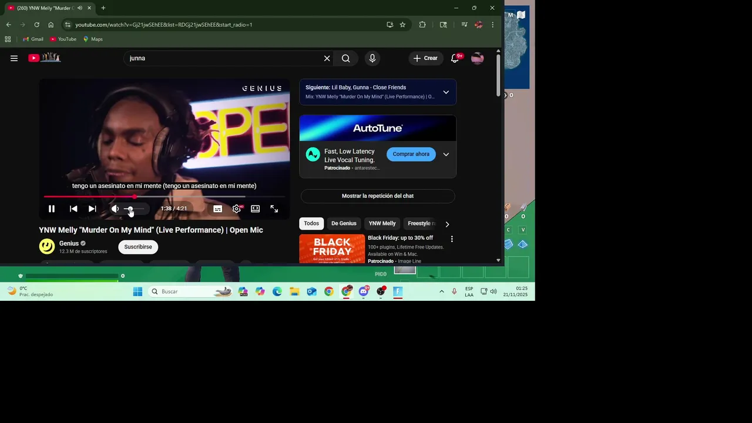Open the Genius channel avatar
The height and width of the screenshot is (423, 752).
[47, 247]
